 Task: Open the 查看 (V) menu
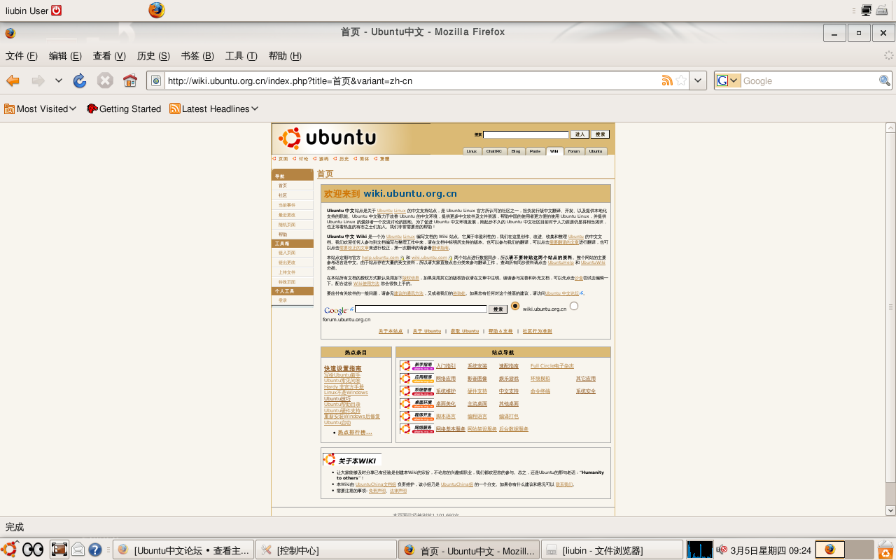coord(109,56)
